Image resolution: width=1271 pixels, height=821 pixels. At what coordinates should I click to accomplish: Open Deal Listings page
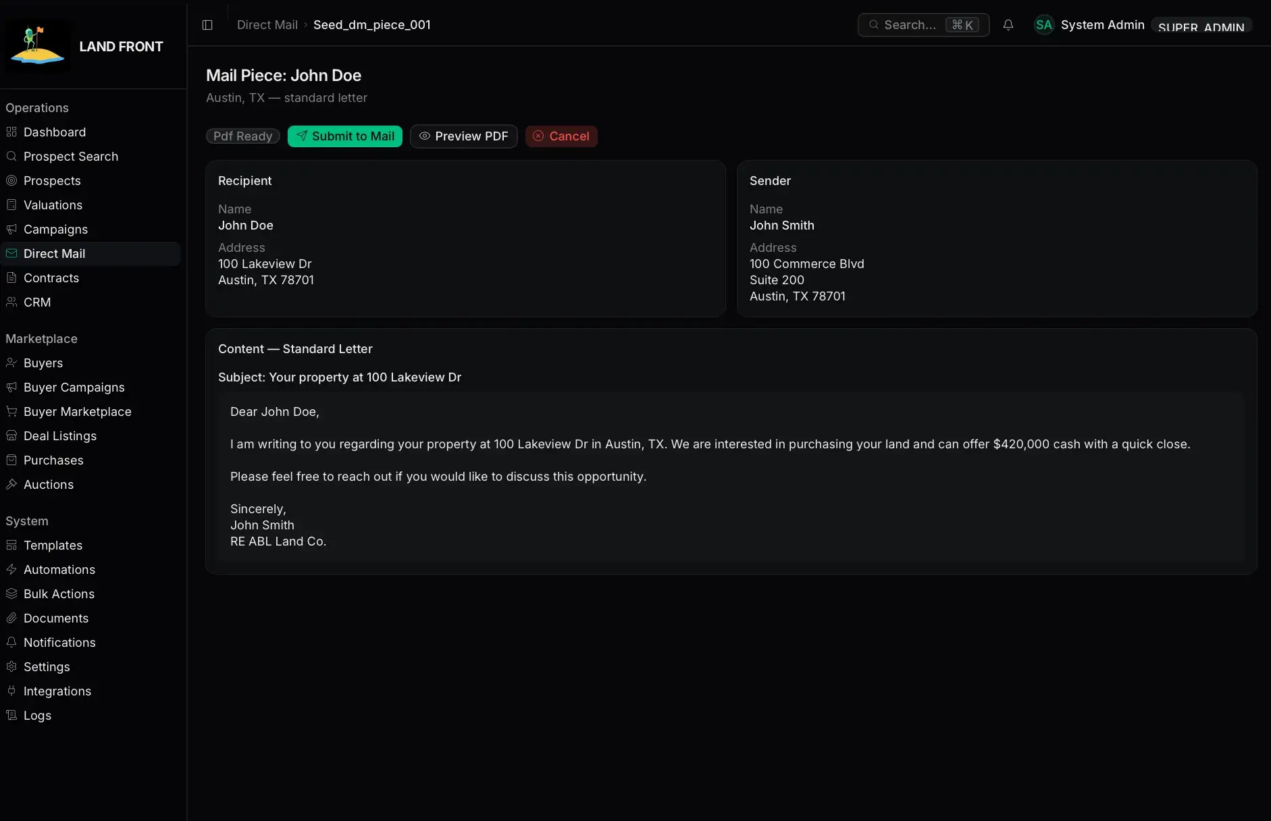tap(90, 435)
